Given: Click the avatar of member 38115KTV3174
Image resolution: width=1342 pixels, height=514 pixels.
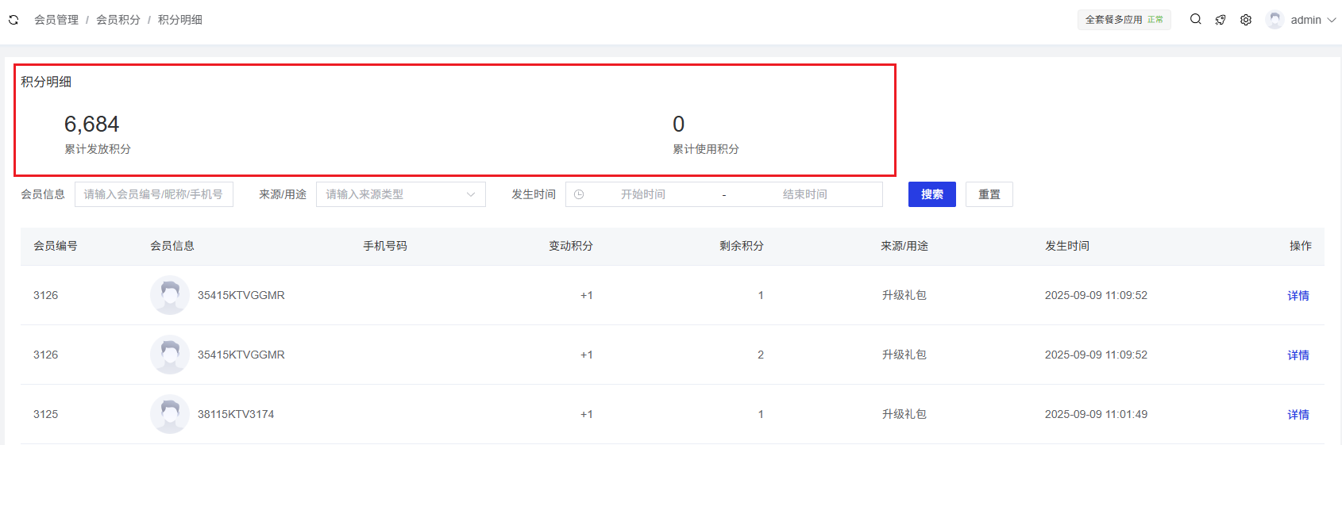Looking at the screenshot, I should [x=169, y=414].
